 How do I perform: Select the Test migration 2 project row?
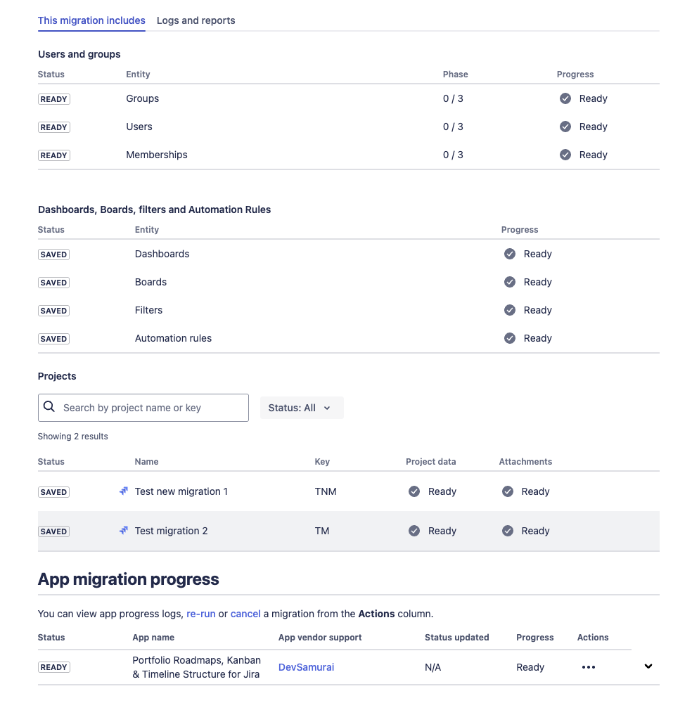[x=349, y=531]
